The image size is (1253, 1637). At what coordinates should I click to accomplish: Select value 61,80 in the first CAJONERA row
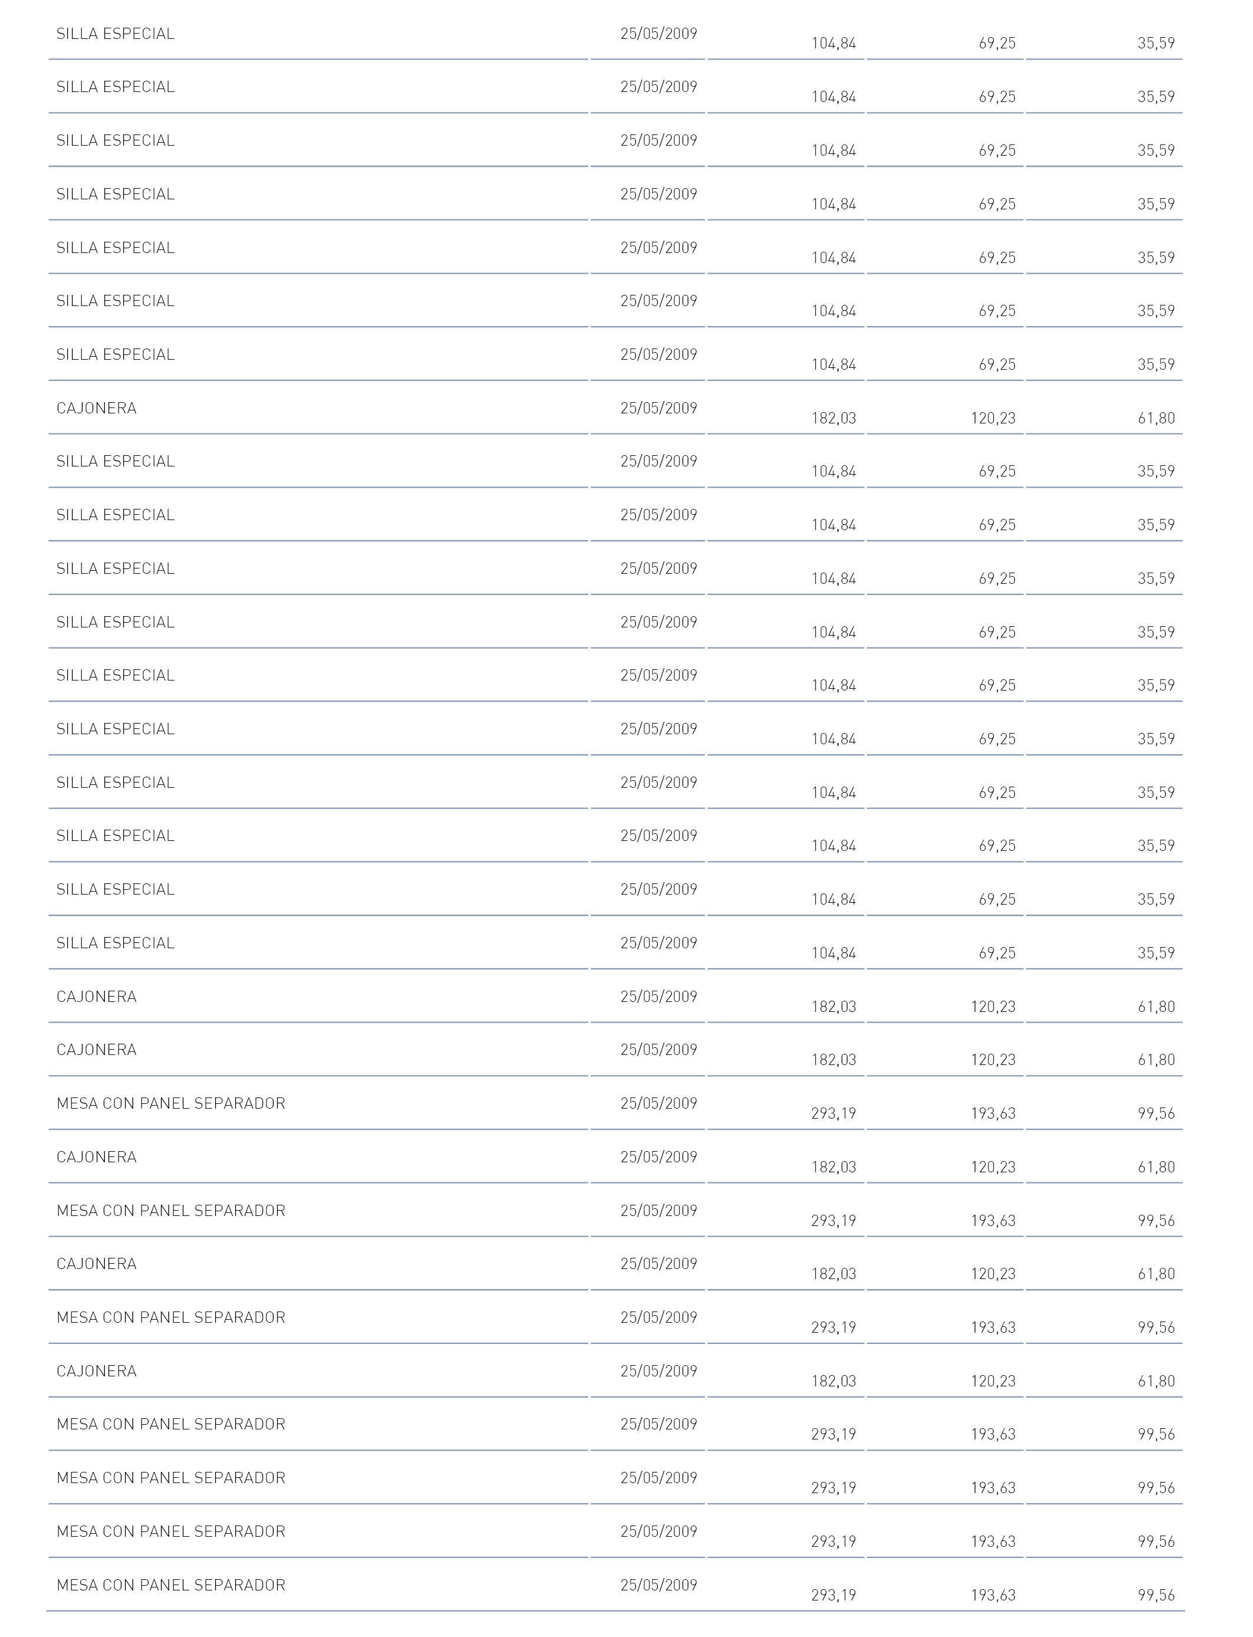(1156, 419)
